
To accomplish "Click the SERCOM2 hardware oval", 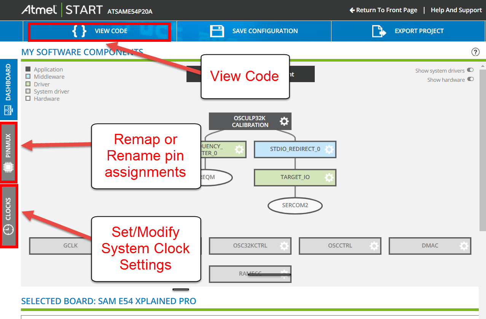I will click(295, 205).
